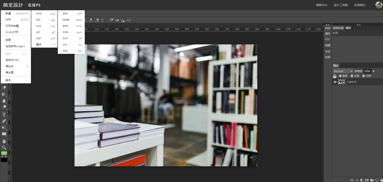Select the Pen tool
Screen dimensions: 383x182
click(x=4, y=121)
